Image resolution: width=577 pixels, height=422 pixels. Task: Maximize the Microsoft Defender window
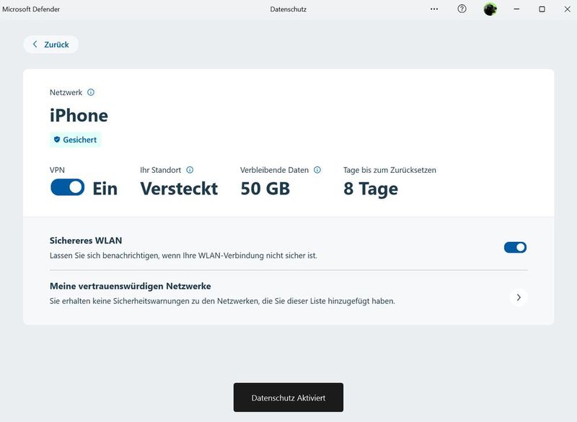tap(542, 9)
